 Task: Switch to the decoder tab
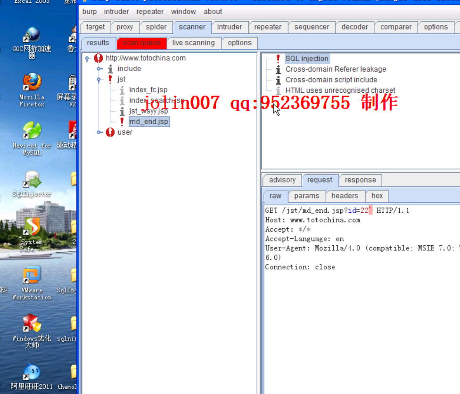click(355, 27)
